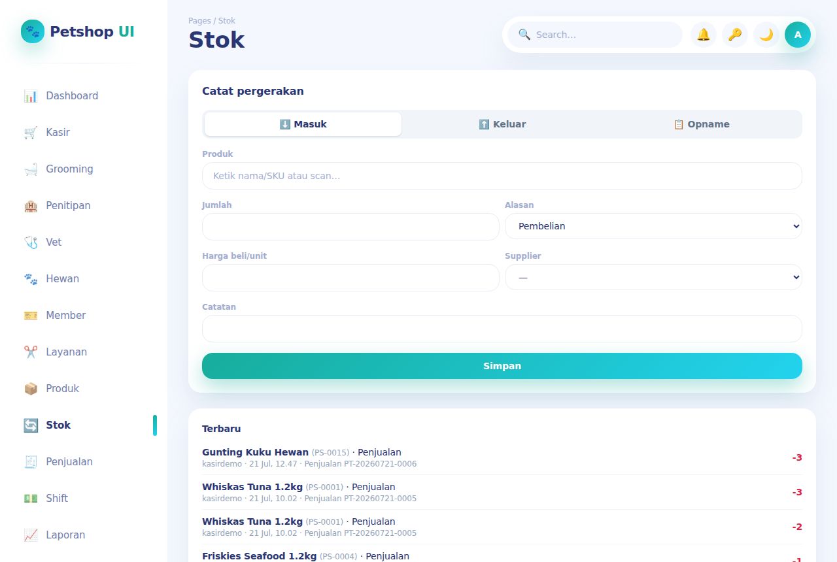Select the Gunting Kuku Hewan entry

click(502, 457)
